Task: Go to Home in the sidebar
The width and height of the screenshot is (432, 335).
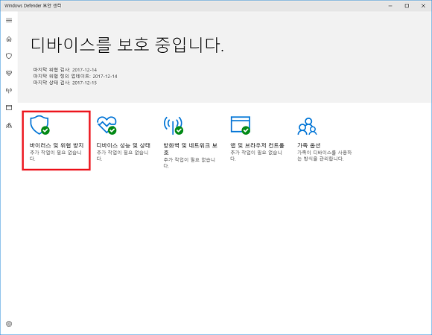Action: pyautogui.click(x=9, y=39)
